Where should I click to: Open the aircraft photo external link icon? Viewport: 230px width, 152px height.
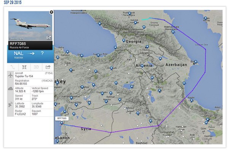49,38
